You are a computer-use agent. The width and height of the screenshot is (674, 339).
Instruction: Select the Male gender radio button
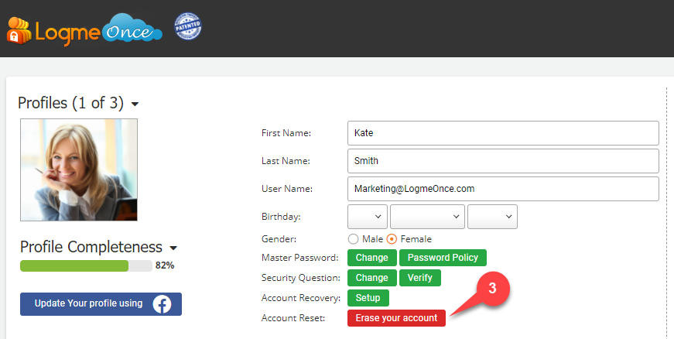pyautogui.click(x=353, y=239)
